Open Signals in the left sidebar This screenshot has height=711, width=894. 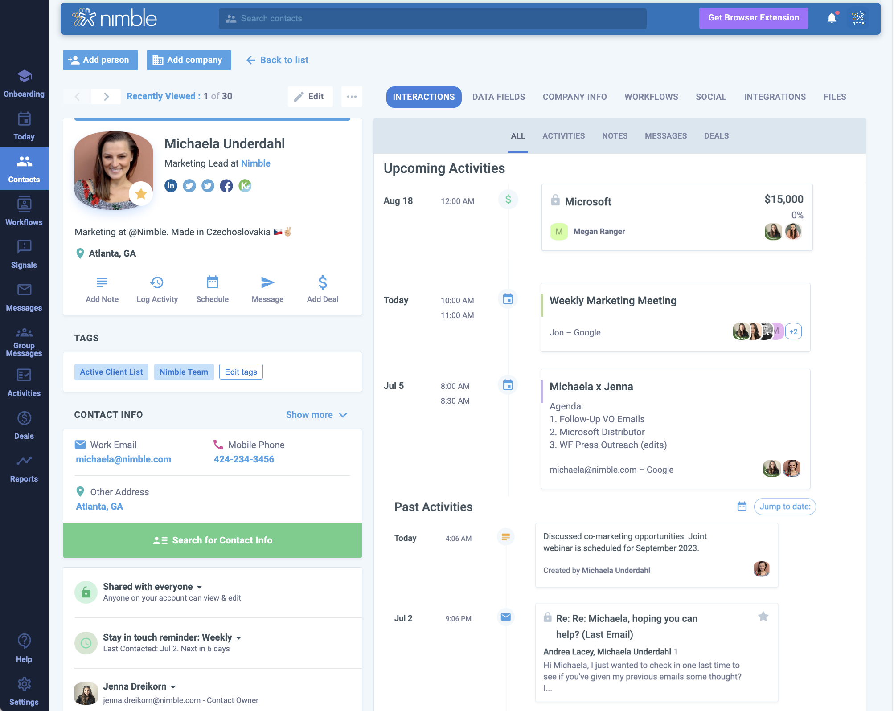pos(24,254)
